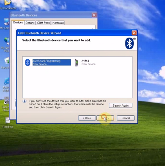Click 'New device' label under 小米4
165x166 pixels.
[x=89, y=64]
